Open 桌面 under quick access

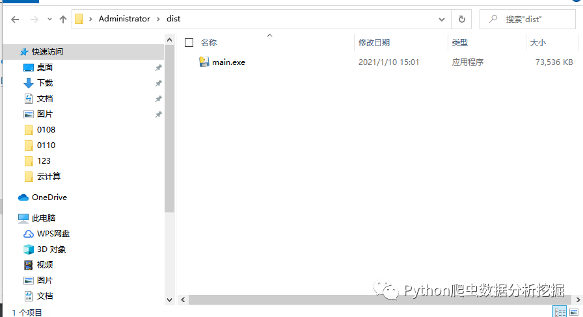pos(45,67)
